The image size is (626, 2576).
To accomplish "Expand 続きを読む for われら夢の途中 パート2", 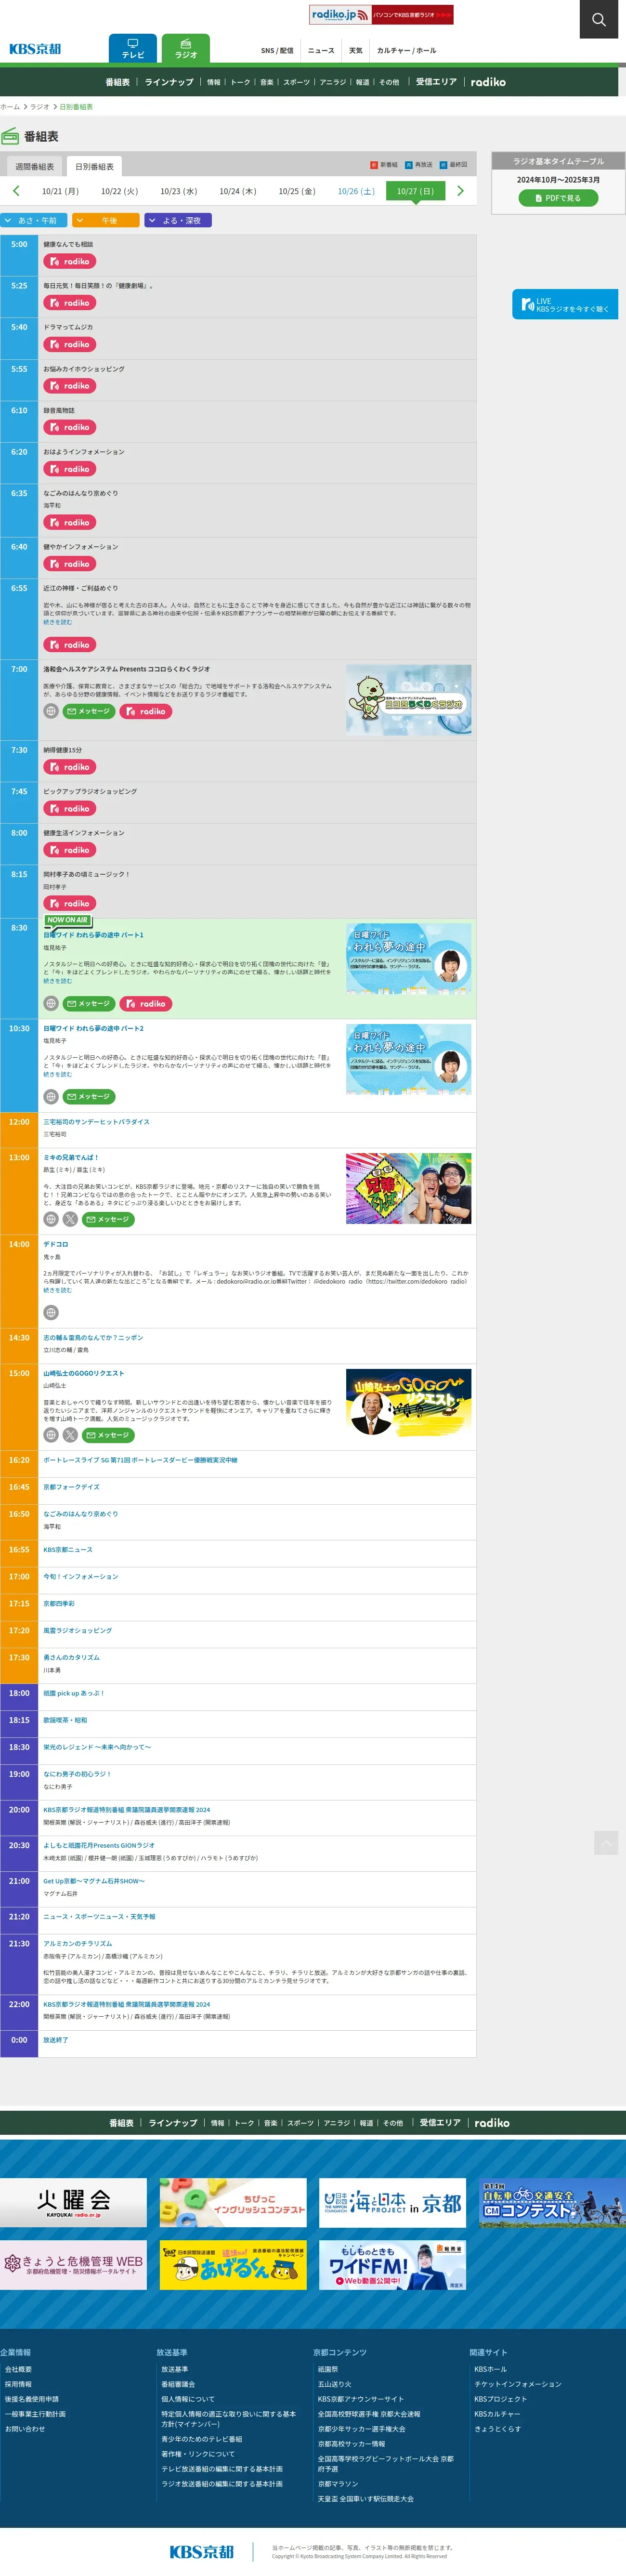I will tap(57, 1074).
